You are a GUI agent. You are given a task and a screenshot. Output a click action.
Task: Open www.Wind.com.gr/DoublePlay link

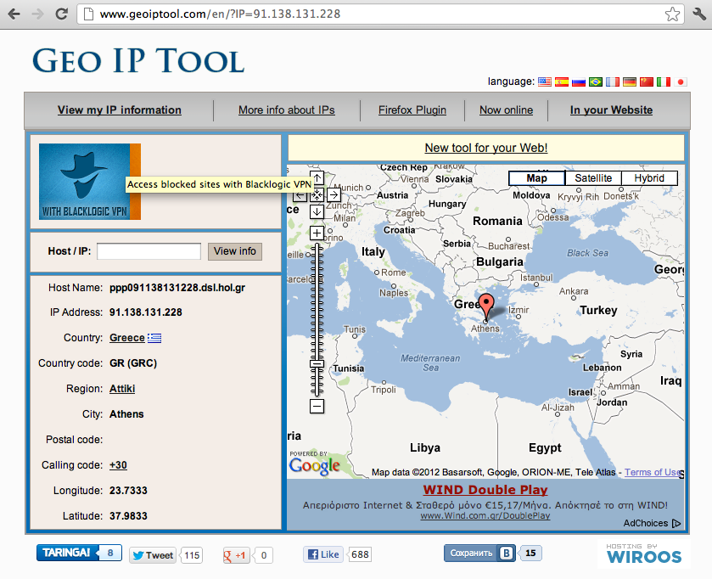click(x=485, y=516)
